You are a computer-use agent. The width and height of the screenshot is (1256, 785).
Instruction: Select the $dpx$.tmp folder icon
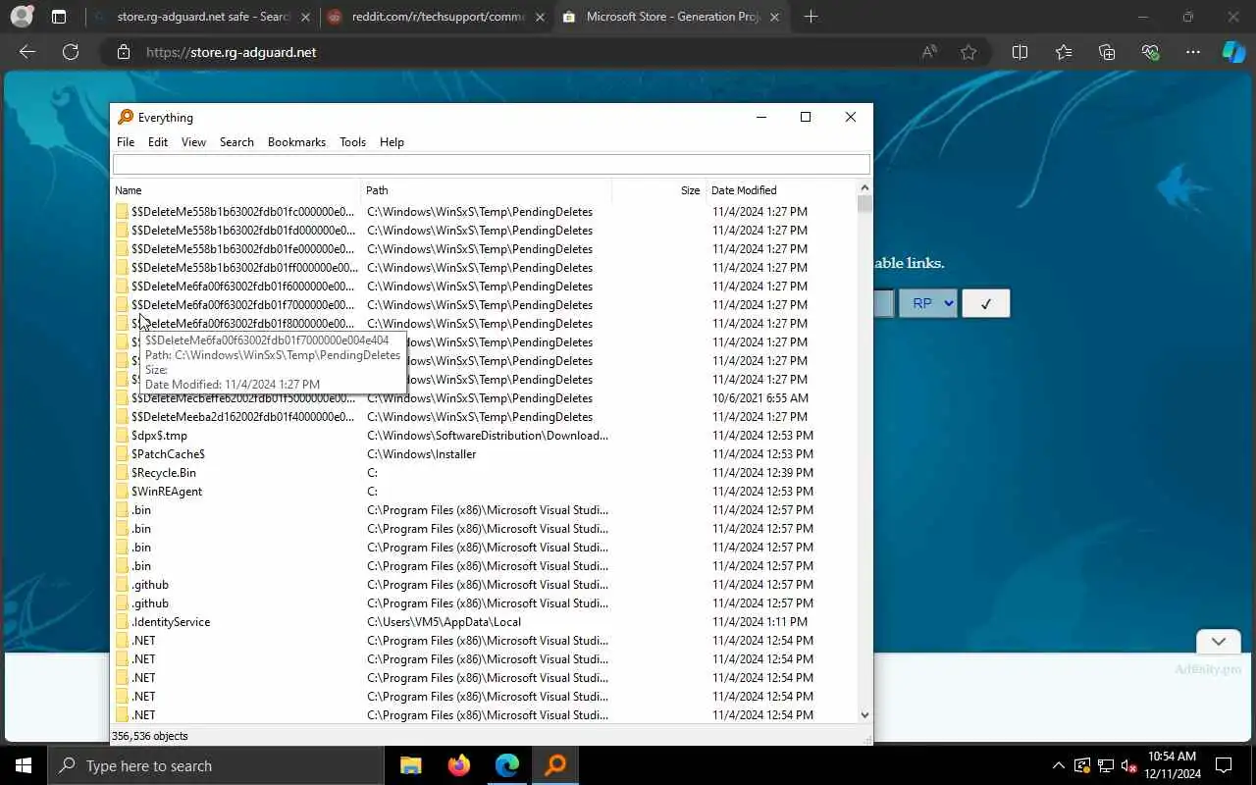[x=122, y=436]
